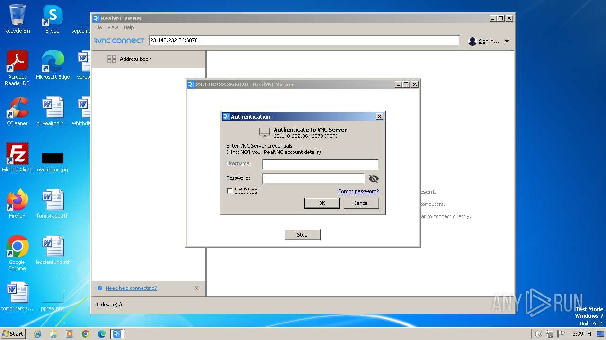The height and width of the screenshot is (340, 606).
Task: Cancel the Authentication dialog
Action: click(x=361, y=203)
